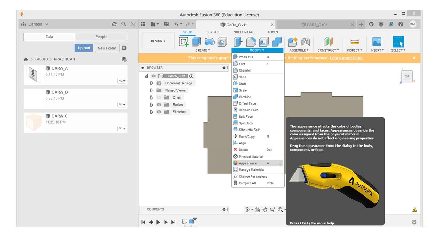This screenshot has height=250, width=445.
Task: Collapse the CARA_C v1 root node
Action: click(x=146, y=76)
